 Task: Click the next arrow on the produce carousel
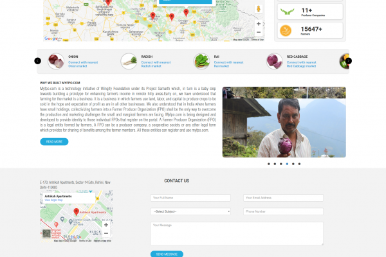tap(348, 61)
